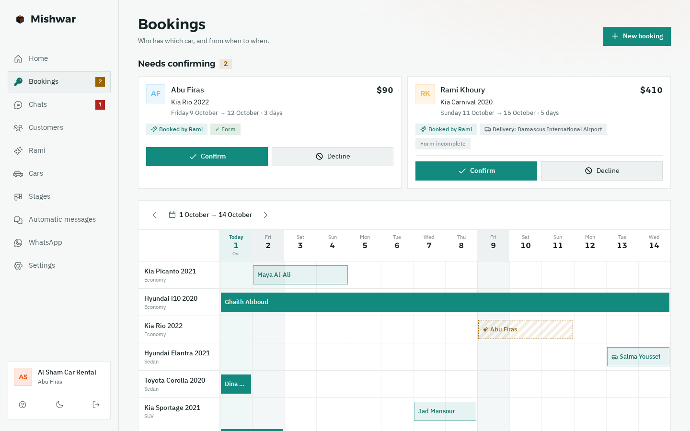Click the Delivery: Damascus International Airport tag
Screen dimensions: 690x431
[543, 129]
